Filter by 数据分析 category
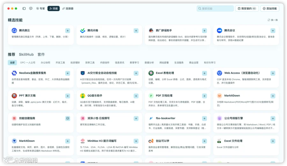The image size is (287, 166). coord(149,63)
